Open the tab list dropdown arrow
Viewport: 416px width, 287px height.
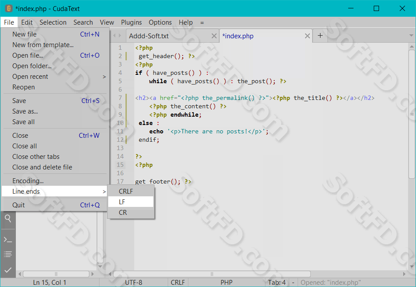click(411, 35)
